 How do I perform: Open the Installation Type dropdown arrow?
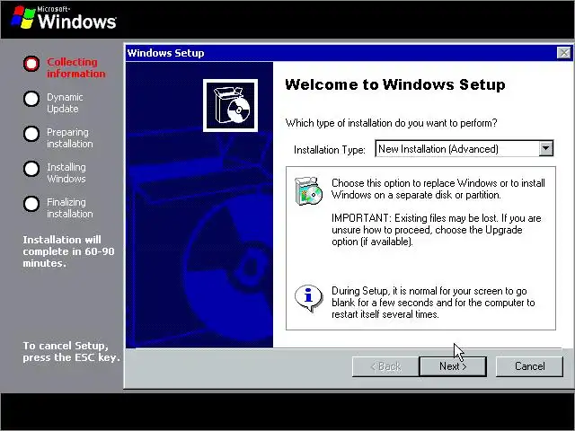546,148
